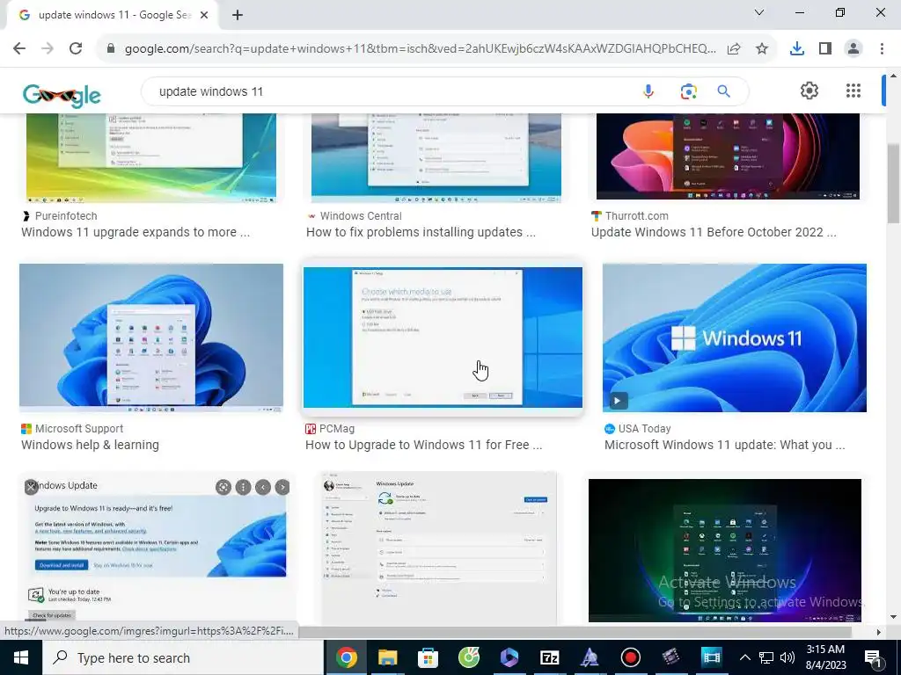Open the Windows Central image thumbnail
The image size is (901, 675).
point(436,158)
